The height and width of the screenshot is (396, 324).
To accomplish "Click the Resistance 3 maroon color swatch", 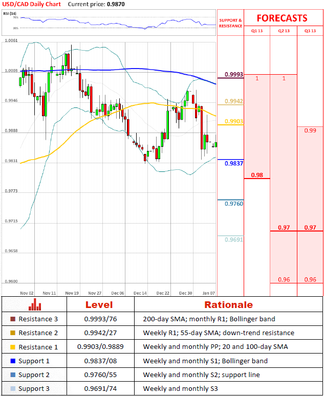I will coord(13,319).
